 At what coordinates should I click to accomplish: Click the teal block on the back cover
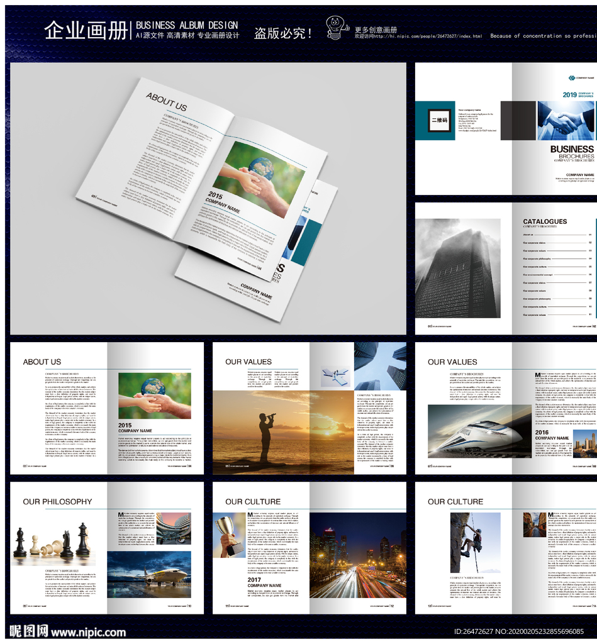click(x=435, y=121)
